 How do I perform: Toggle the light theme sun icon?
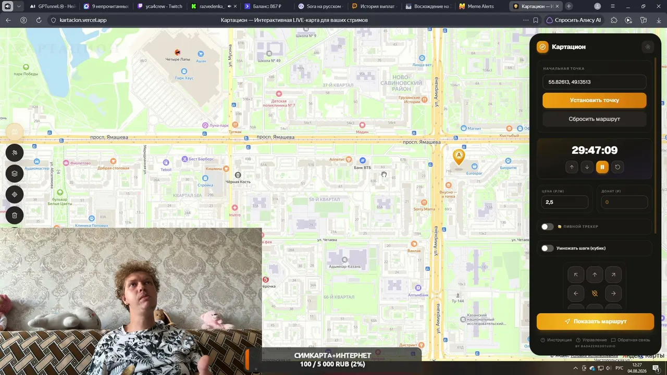coord(648,47)
